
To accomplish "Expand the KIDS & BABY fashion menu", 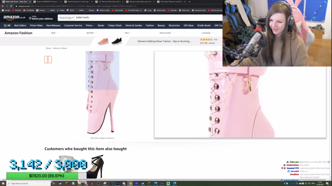I will 166,33.
